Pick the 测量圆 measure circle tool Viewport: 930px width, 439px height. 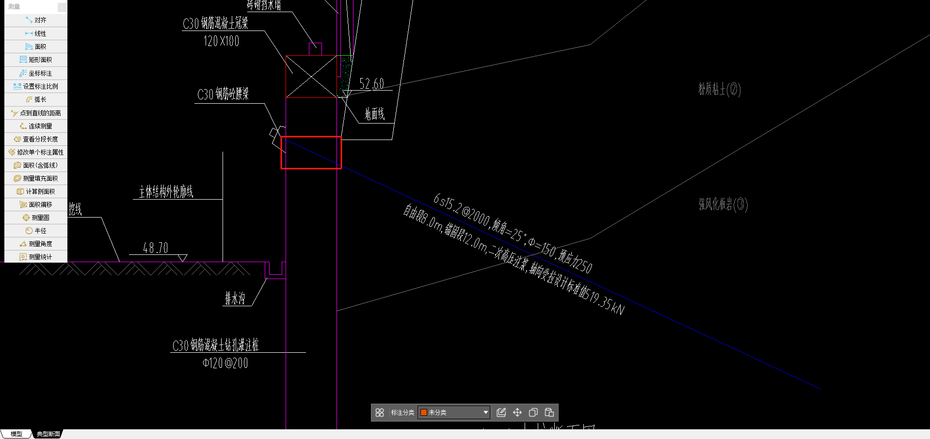pos(36,218)
